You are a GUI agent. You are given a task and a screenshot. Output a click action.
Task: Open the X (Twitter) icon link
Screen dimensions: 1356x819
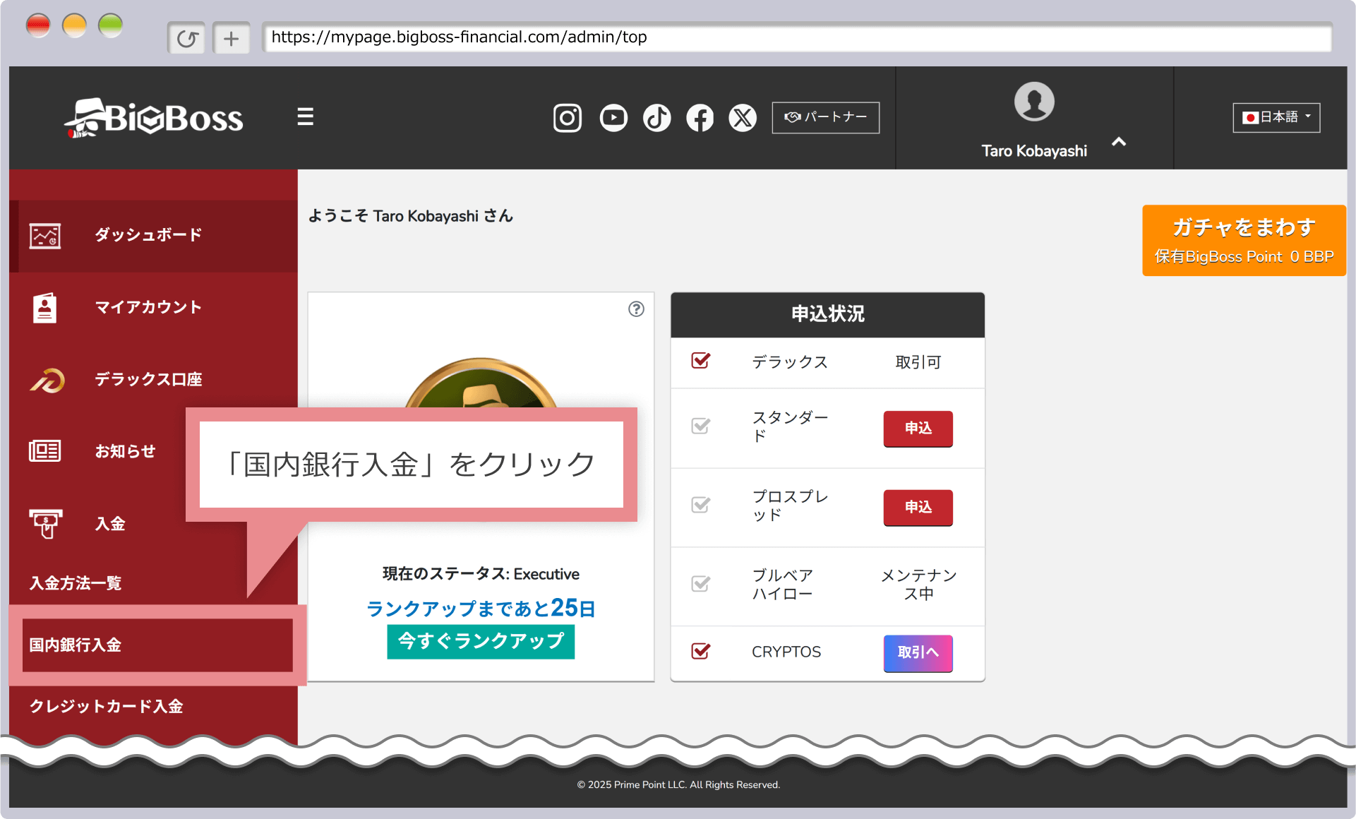pyautogui.click(x=743, y=118)
